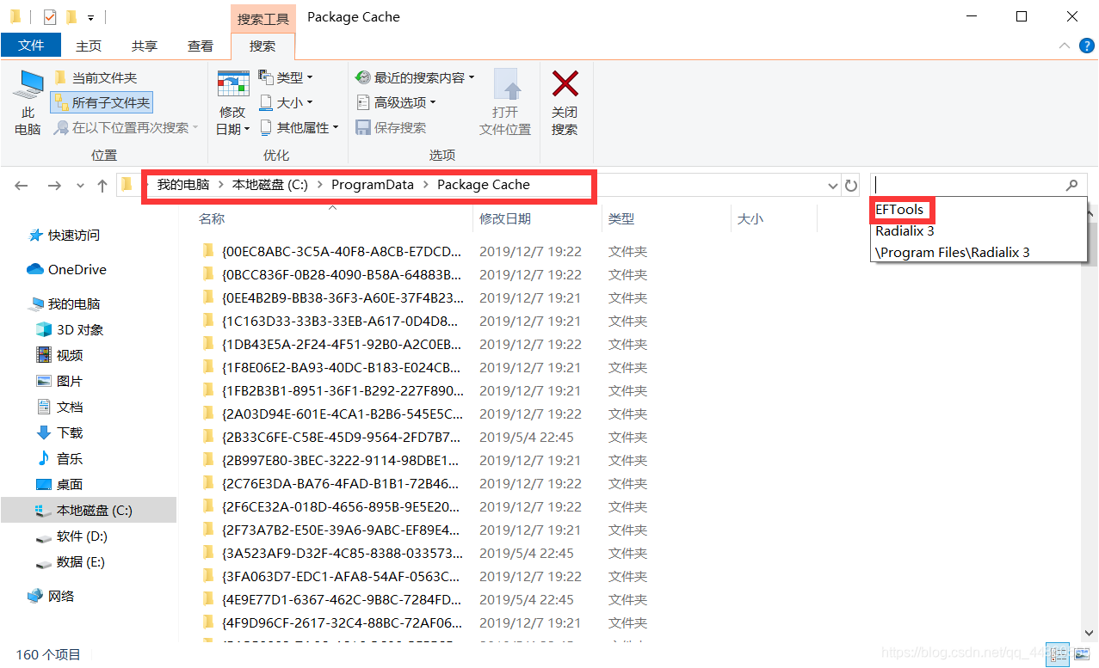Screen dimensions: 1099x668
Task: Open address bar history dropdown
Action: (x=832, y=185)
